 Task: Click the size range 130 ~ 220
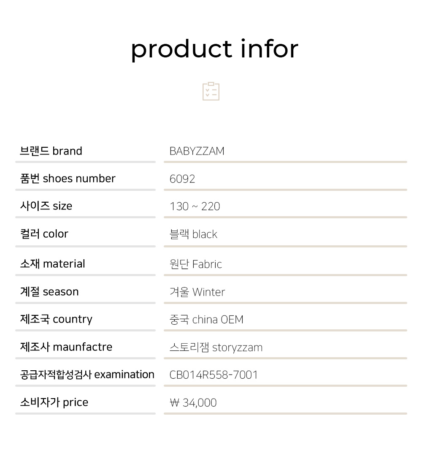point(195,206)
